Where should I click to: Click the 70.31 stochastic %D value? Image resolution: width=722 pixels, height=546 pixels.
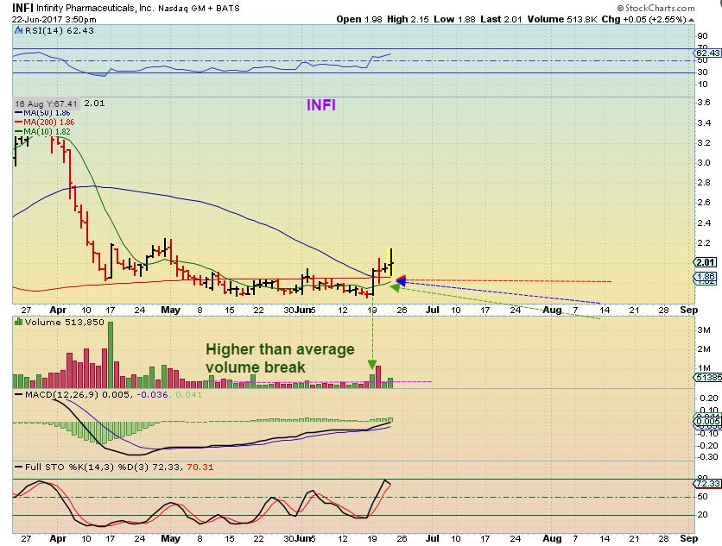[200, 467]
